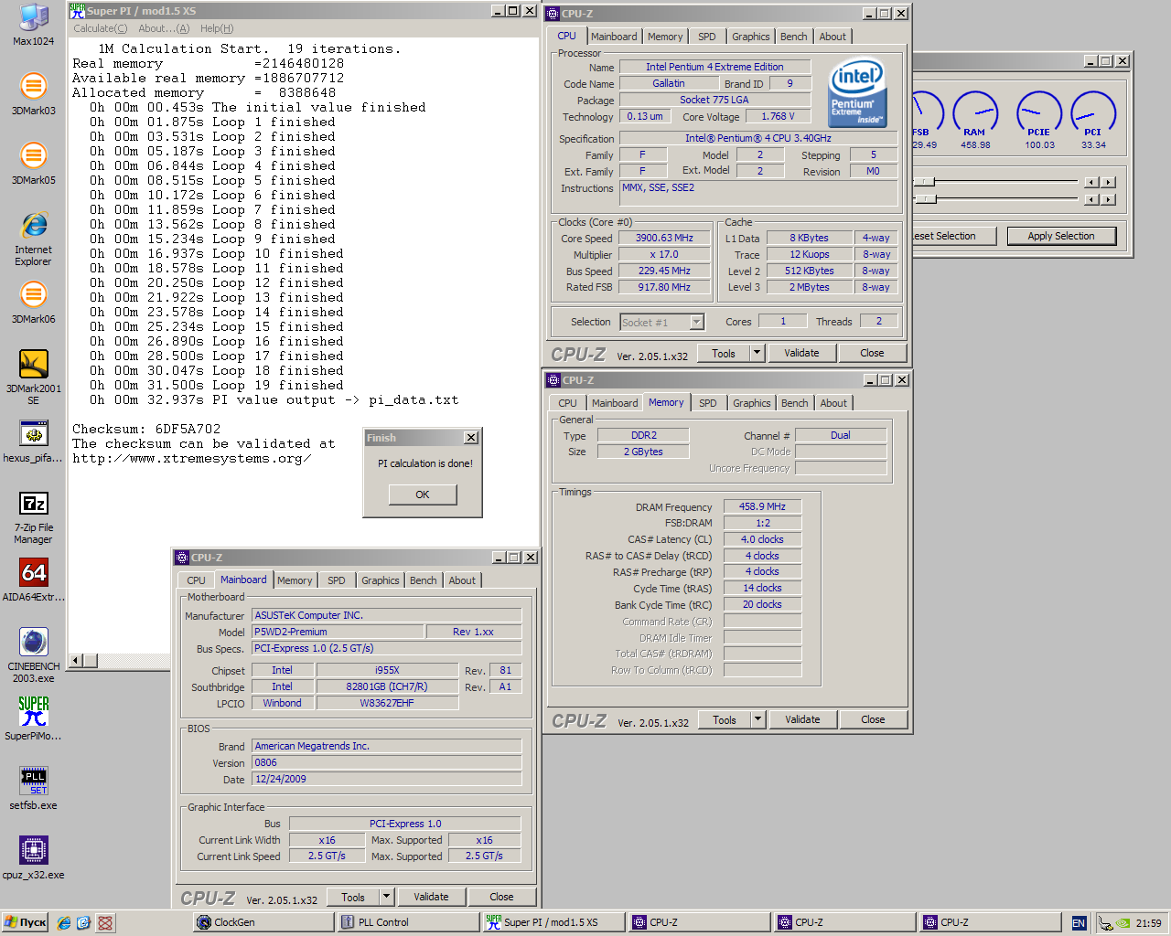Open the About menu in Super PI
The image size is (1171, 936).
pos(164,28)
